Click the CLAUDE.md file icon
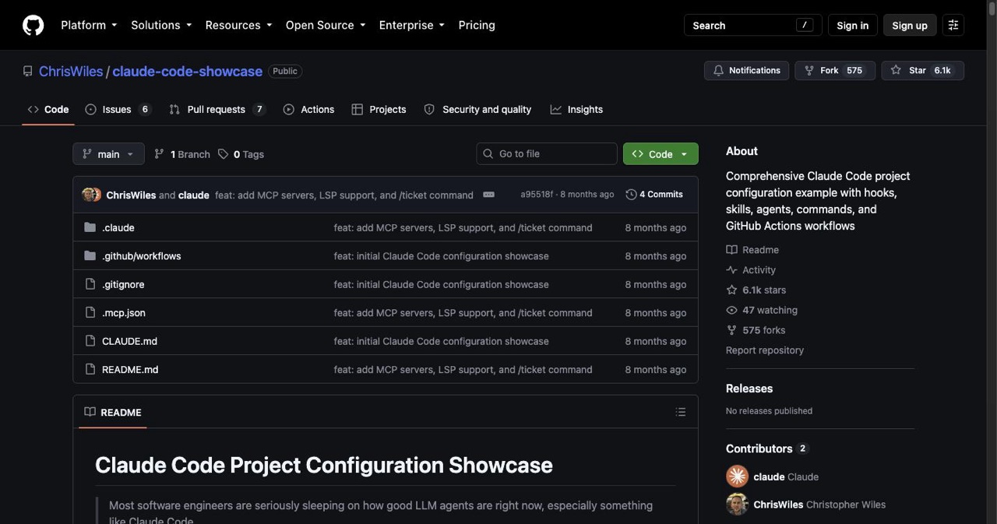Screen dimensions: 997x524 [x=90, y=341]
